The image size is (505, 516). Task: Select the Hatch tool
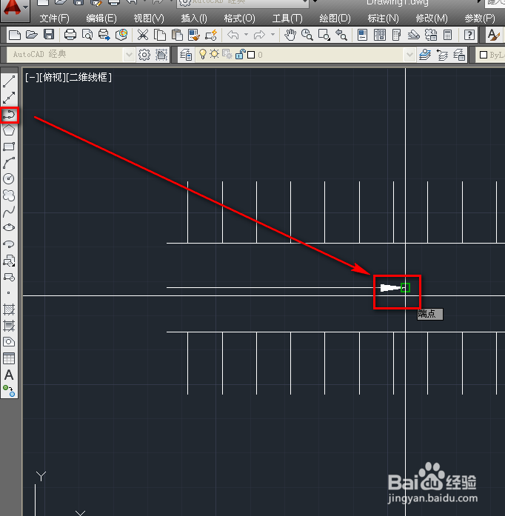(x=9, y=309)
